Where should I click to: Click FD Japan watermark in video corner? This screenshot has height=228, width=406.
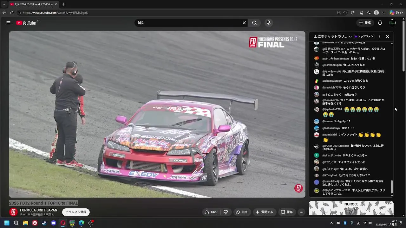[x=298, y=188]
